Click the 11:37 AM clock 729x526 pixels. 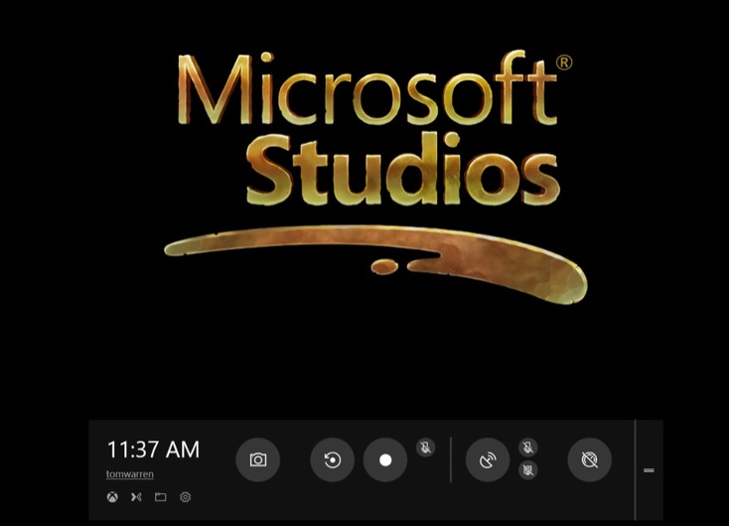tap(153, 450)
